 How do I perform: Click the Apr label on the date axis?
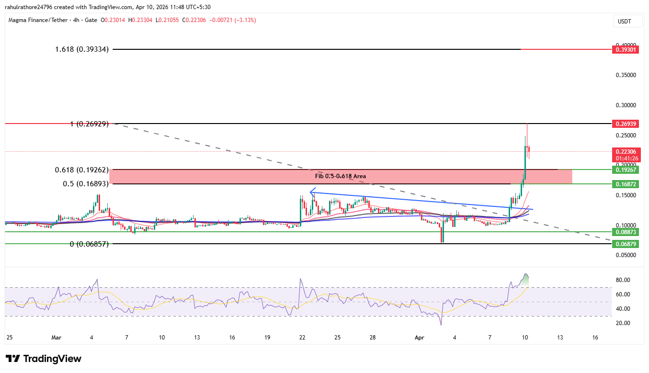click(419, 338)
